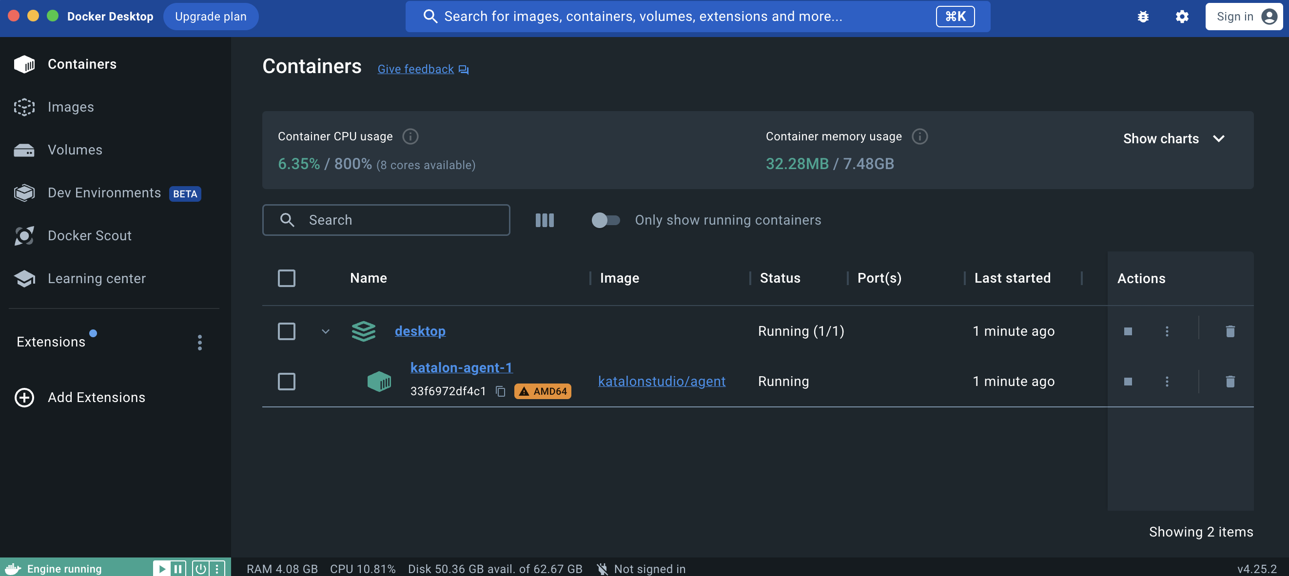
Task: Open the Extensions options menu
Action: pyautogui.click(x=200, y=342)
